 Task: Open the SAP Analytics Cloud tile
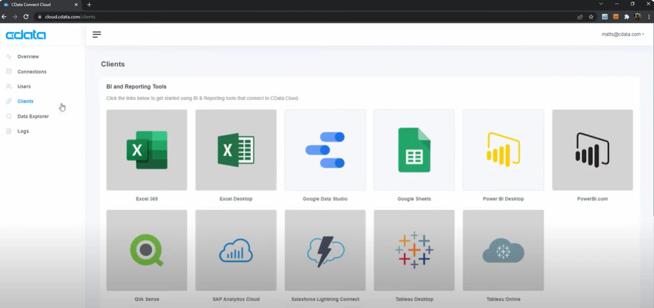point(235,250)
